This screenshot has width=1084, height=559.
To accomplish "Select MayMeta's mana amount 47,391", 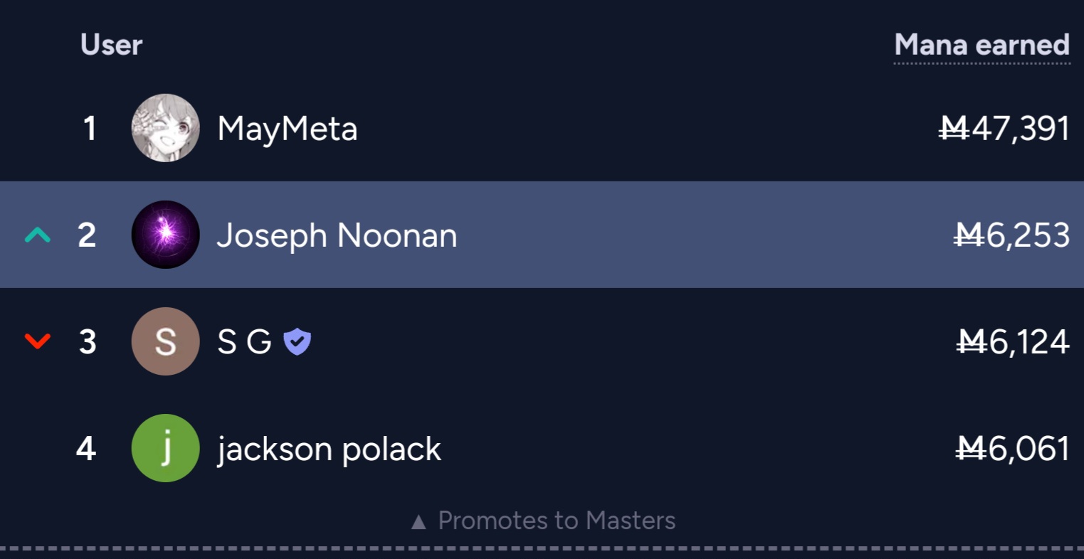I will 1004,129.
